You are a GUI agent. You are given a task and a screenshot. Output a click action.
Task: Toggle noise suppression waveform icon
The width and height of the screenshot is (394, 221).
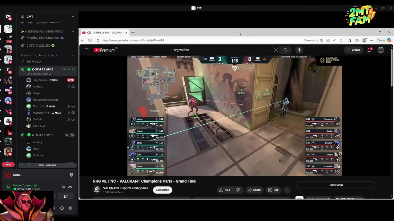coord(63,187)
